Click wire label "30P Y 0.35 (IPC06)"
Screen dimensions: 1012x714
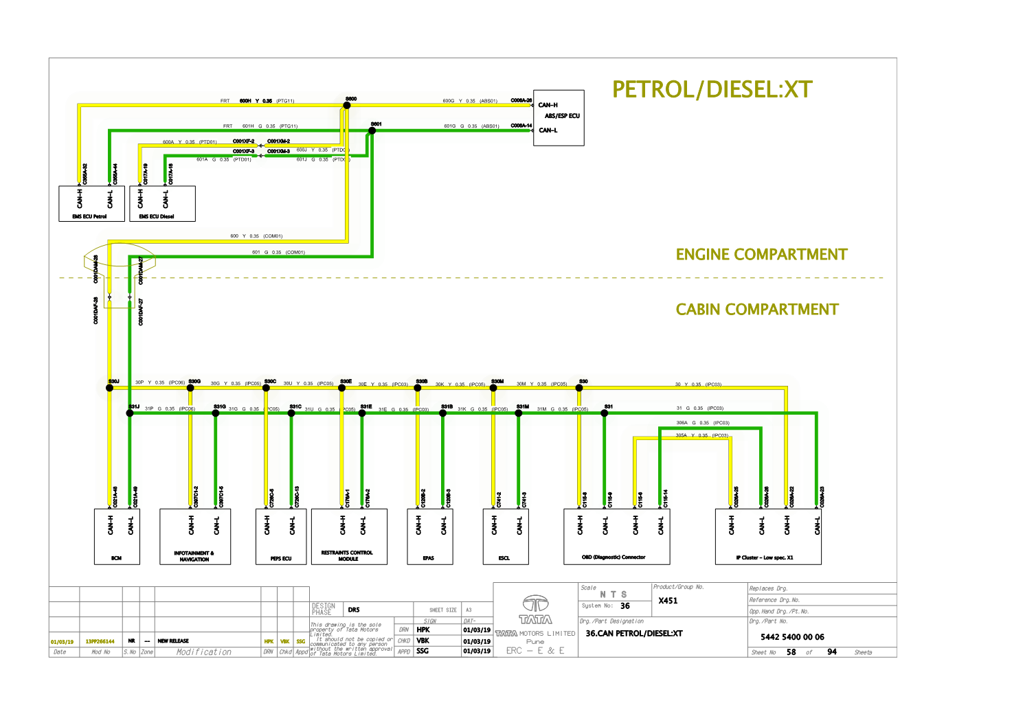(x=160, y=382)
